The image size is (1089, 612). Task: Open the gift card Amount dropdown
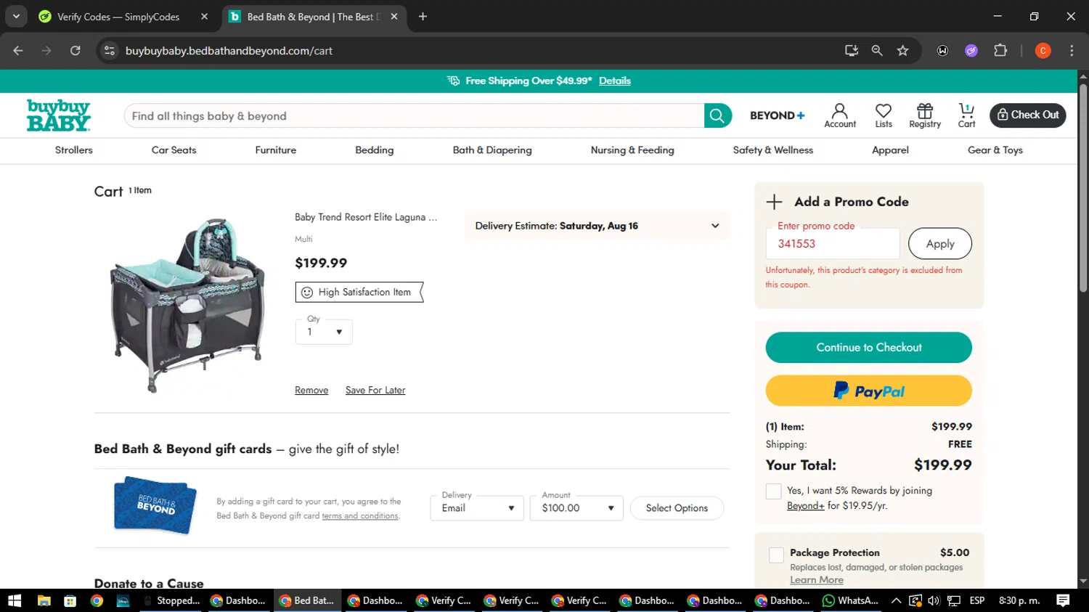[578, 508]
